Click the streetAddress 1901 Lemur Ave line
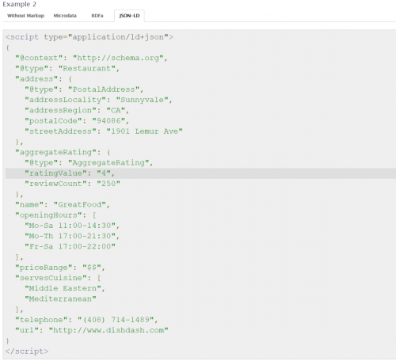Screen dimensions: 396x361 click(104, 131)
